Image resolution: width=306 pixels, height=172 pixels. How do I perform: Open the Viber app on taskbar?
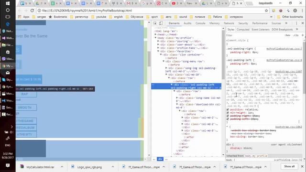click(8, 59)
